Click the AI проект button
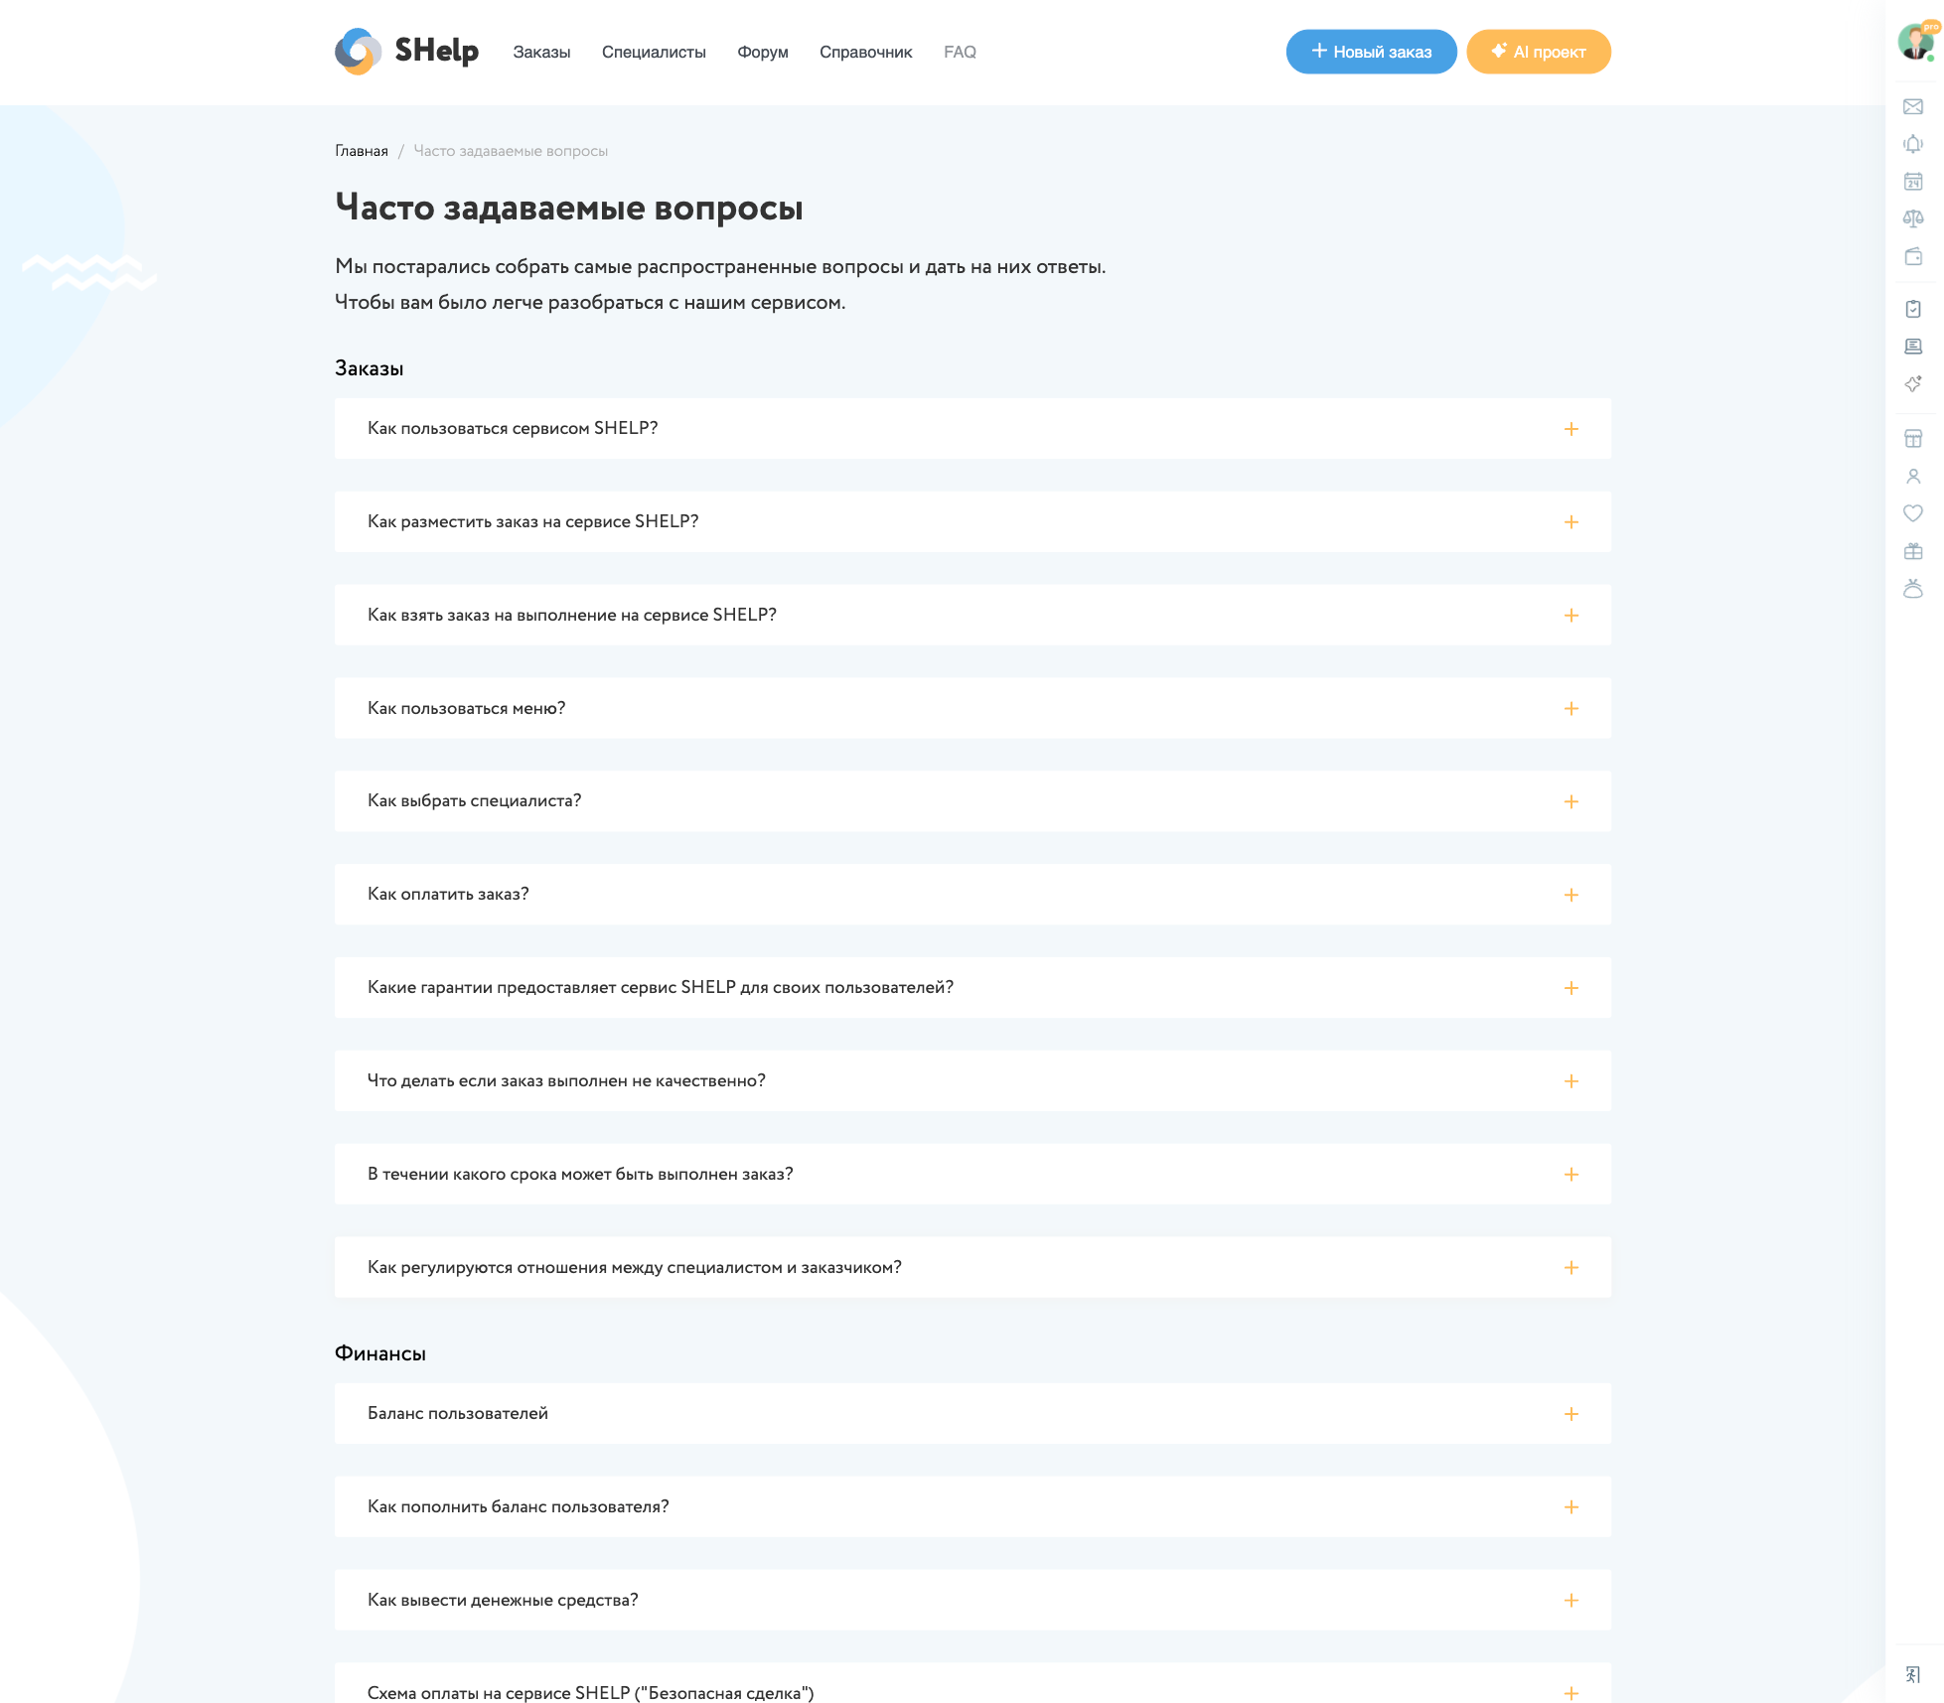Viewport: 1944px width, 1703px height. click(1538, 52)
